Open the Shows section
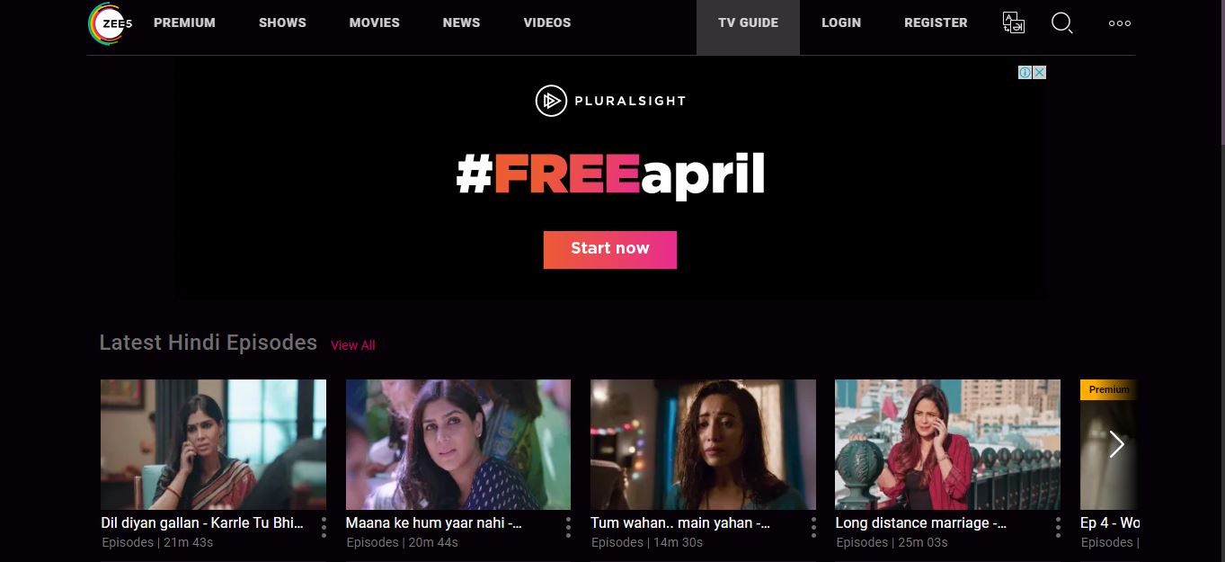 282,22
